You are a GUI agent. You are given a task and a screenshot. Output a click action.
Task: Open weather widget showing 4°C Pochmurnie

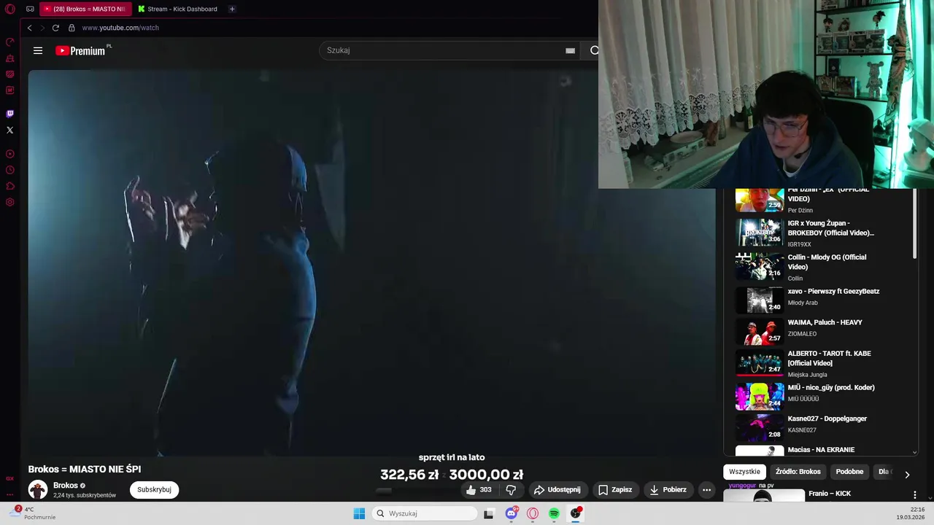[33, 513]
